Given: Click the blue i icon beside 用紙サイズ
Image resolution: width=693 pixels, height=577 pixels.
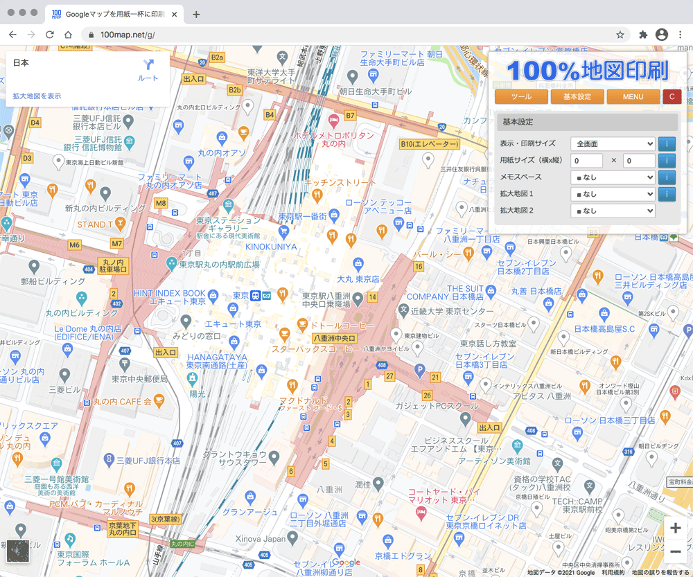Looking at the screenshot, I should pyautogui.click(x=666, y=160).
